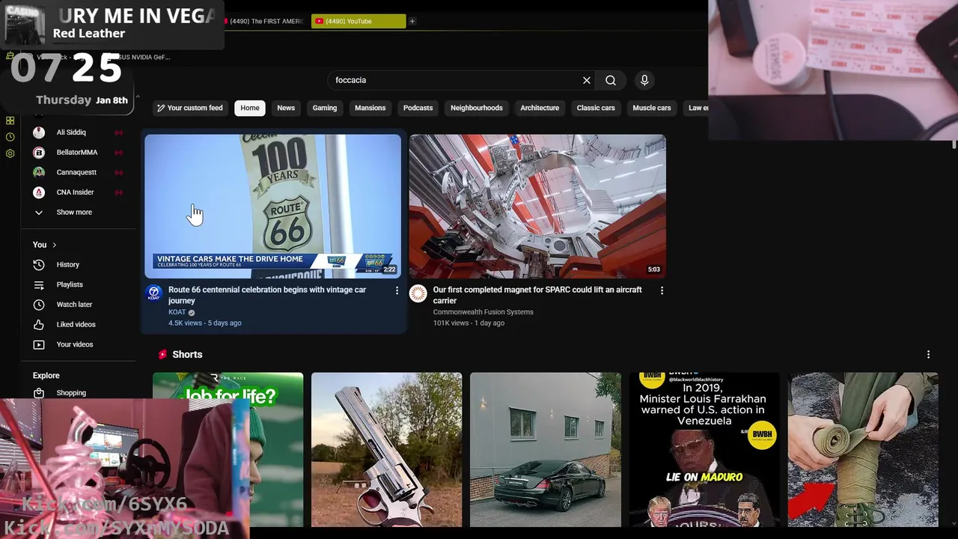
Task: Expand the You section chevron
Action: [x=54, y=245]
